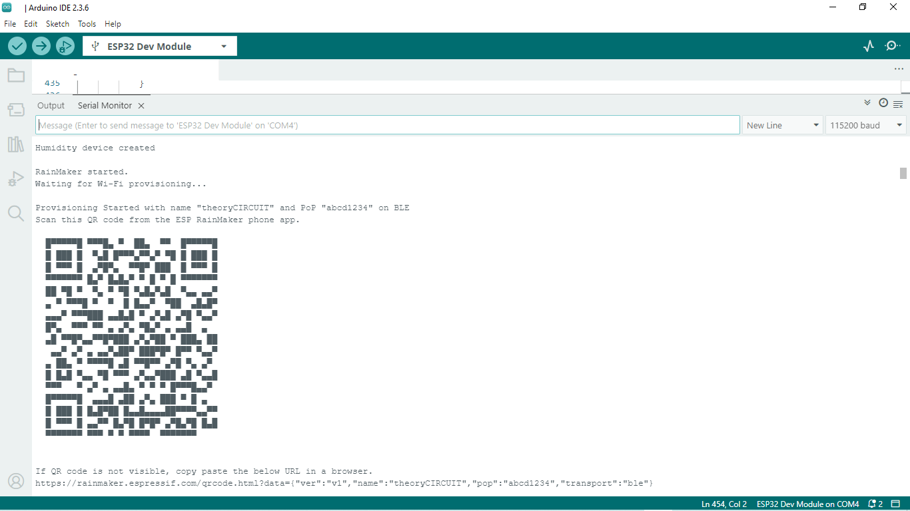Open the Serial Plotter waveform icon
Image resolution: width=910 pixels, height=511 pixels.
point(868,46)
